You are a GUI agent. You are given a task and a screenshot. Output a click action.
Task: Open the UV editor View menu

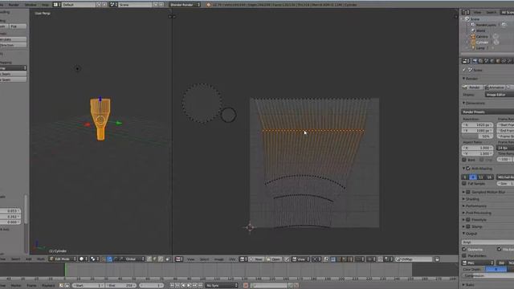191,259
